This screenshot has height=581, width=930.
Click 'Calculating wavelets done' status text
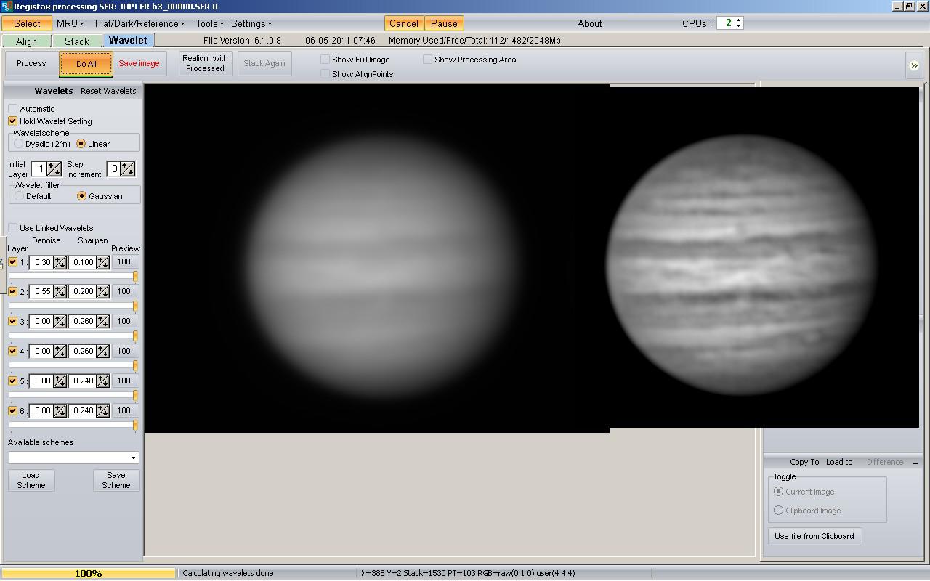(228, 573)
